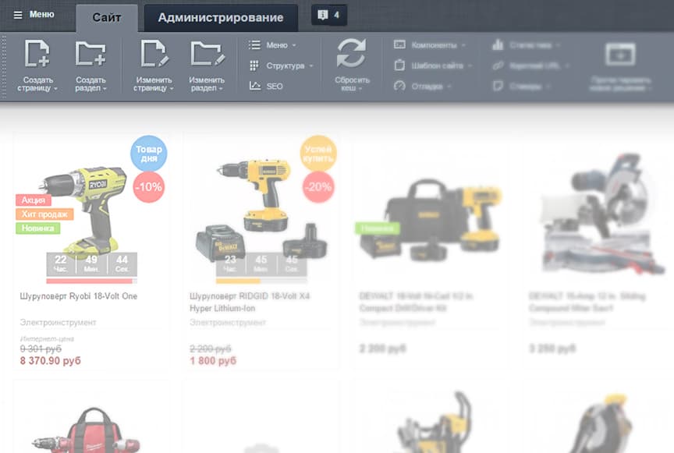
Task: Click the test new solution window icon
Action: tap(620, 54)
